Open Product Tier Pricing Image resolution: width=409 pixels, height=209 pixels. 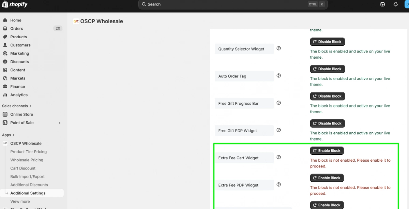[x=28, y=152]
